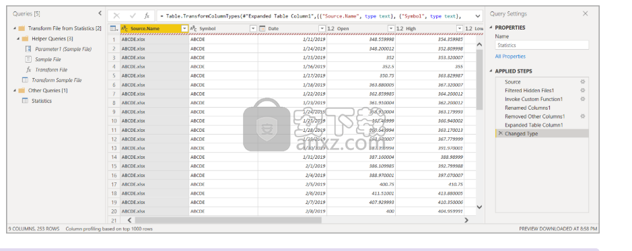Open the Open column filter dropdown
Viewport: 632px width, 251px height.
coord(391,29)
